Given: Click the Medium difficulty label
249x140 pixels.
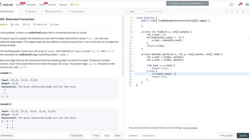Looking at the screenshot, I should coord(4,24).
